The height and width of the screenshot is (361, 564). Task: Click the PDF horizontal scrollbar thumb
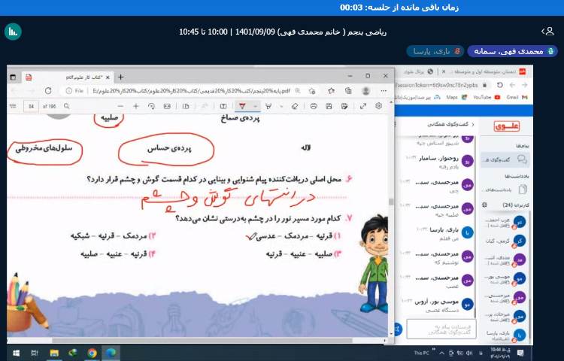coord(202,340)
